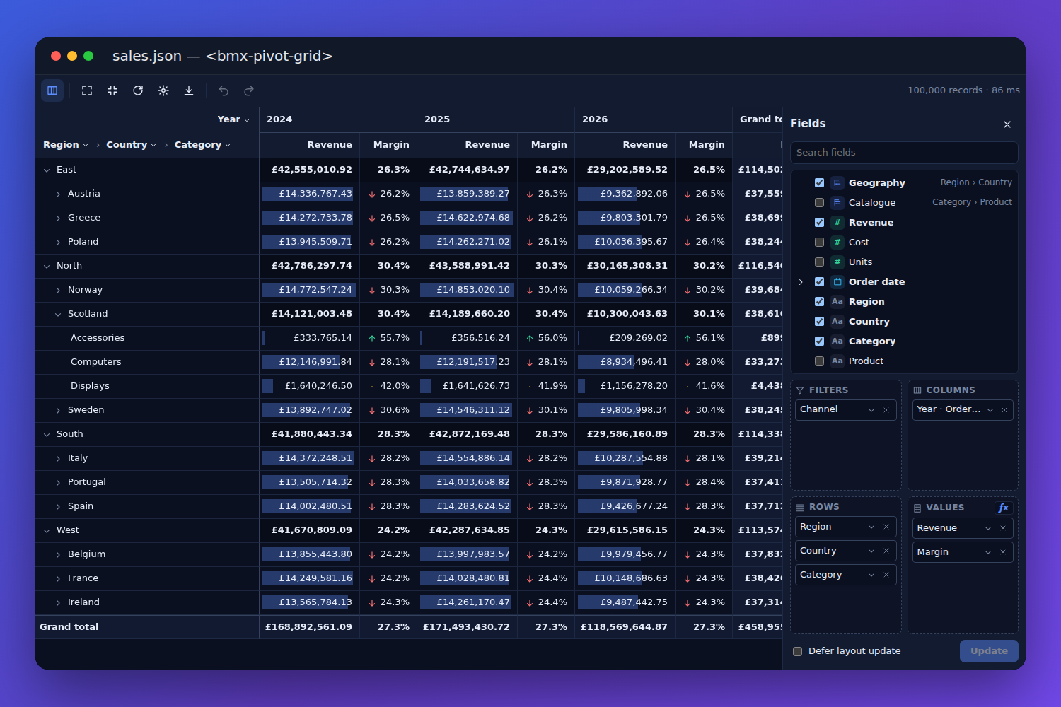Viewport: 1061px width, 707px height.
Task: Toggle the field list panel icon
Action: (52, 90)
